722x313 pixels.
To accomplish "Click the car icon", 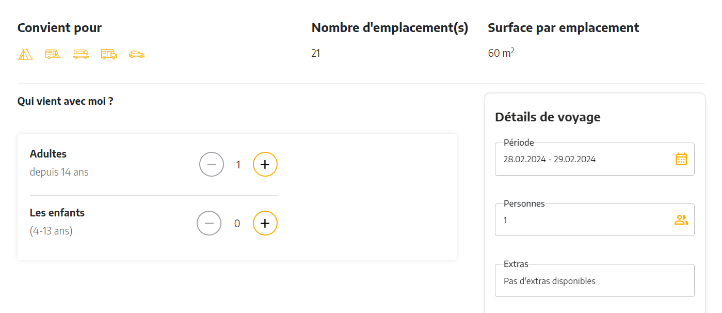I will tap(137, 54).
